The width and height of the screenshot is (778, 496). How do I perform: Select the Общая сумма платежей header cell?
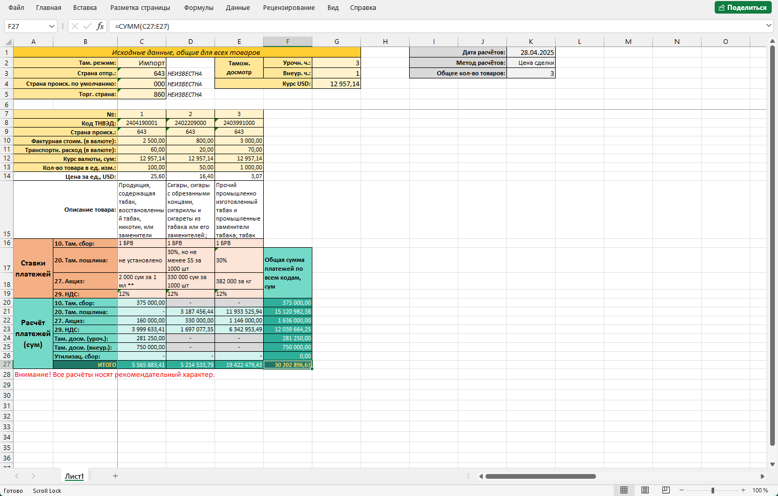(288, 273)
